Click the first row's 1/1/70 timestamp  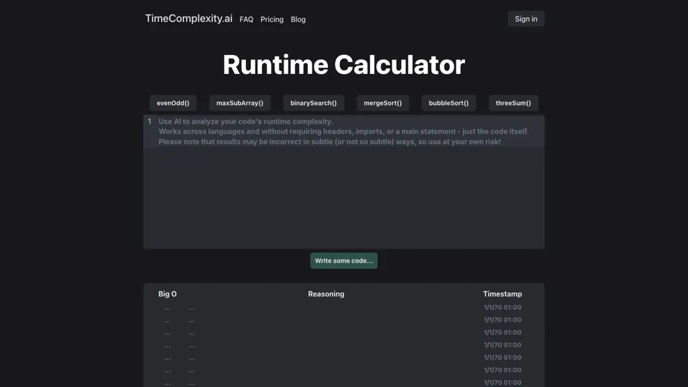coord(503,307)
